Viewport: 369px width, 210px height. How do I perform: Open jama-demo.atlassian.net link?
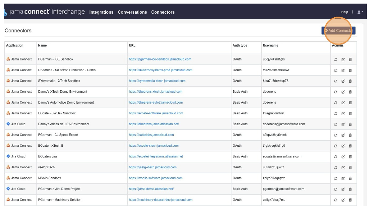pyautogui.click(x=151, y=189)
